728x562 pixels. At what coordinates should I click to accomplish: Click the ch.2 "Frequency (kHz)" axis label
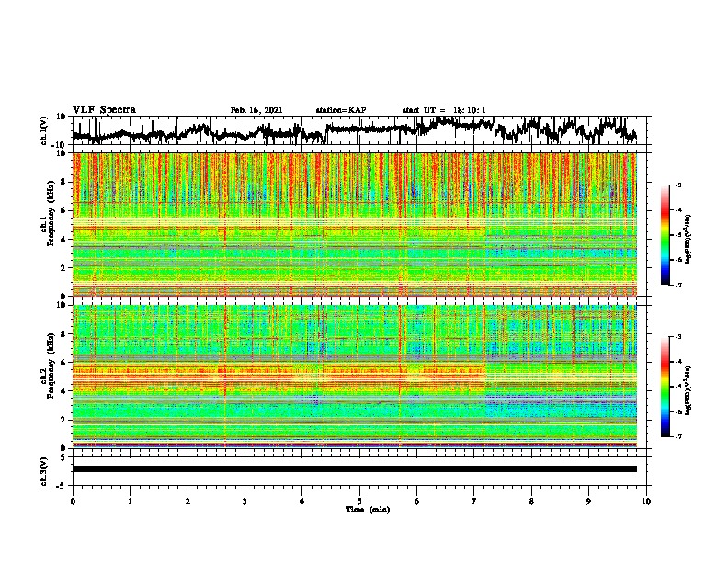(x=51, y=365)
